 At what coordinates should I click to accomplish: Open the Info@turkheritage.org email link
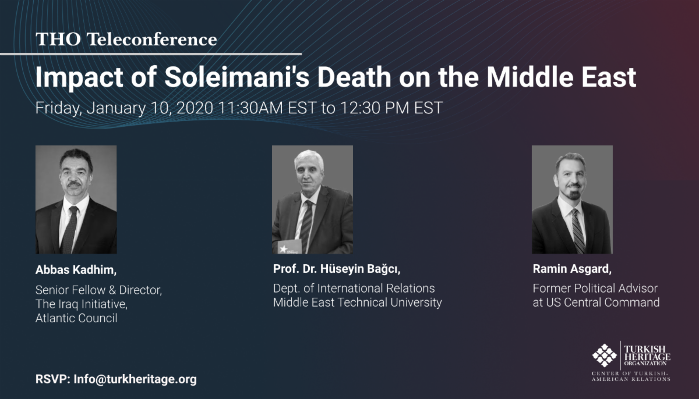click(x=135, y=380)
